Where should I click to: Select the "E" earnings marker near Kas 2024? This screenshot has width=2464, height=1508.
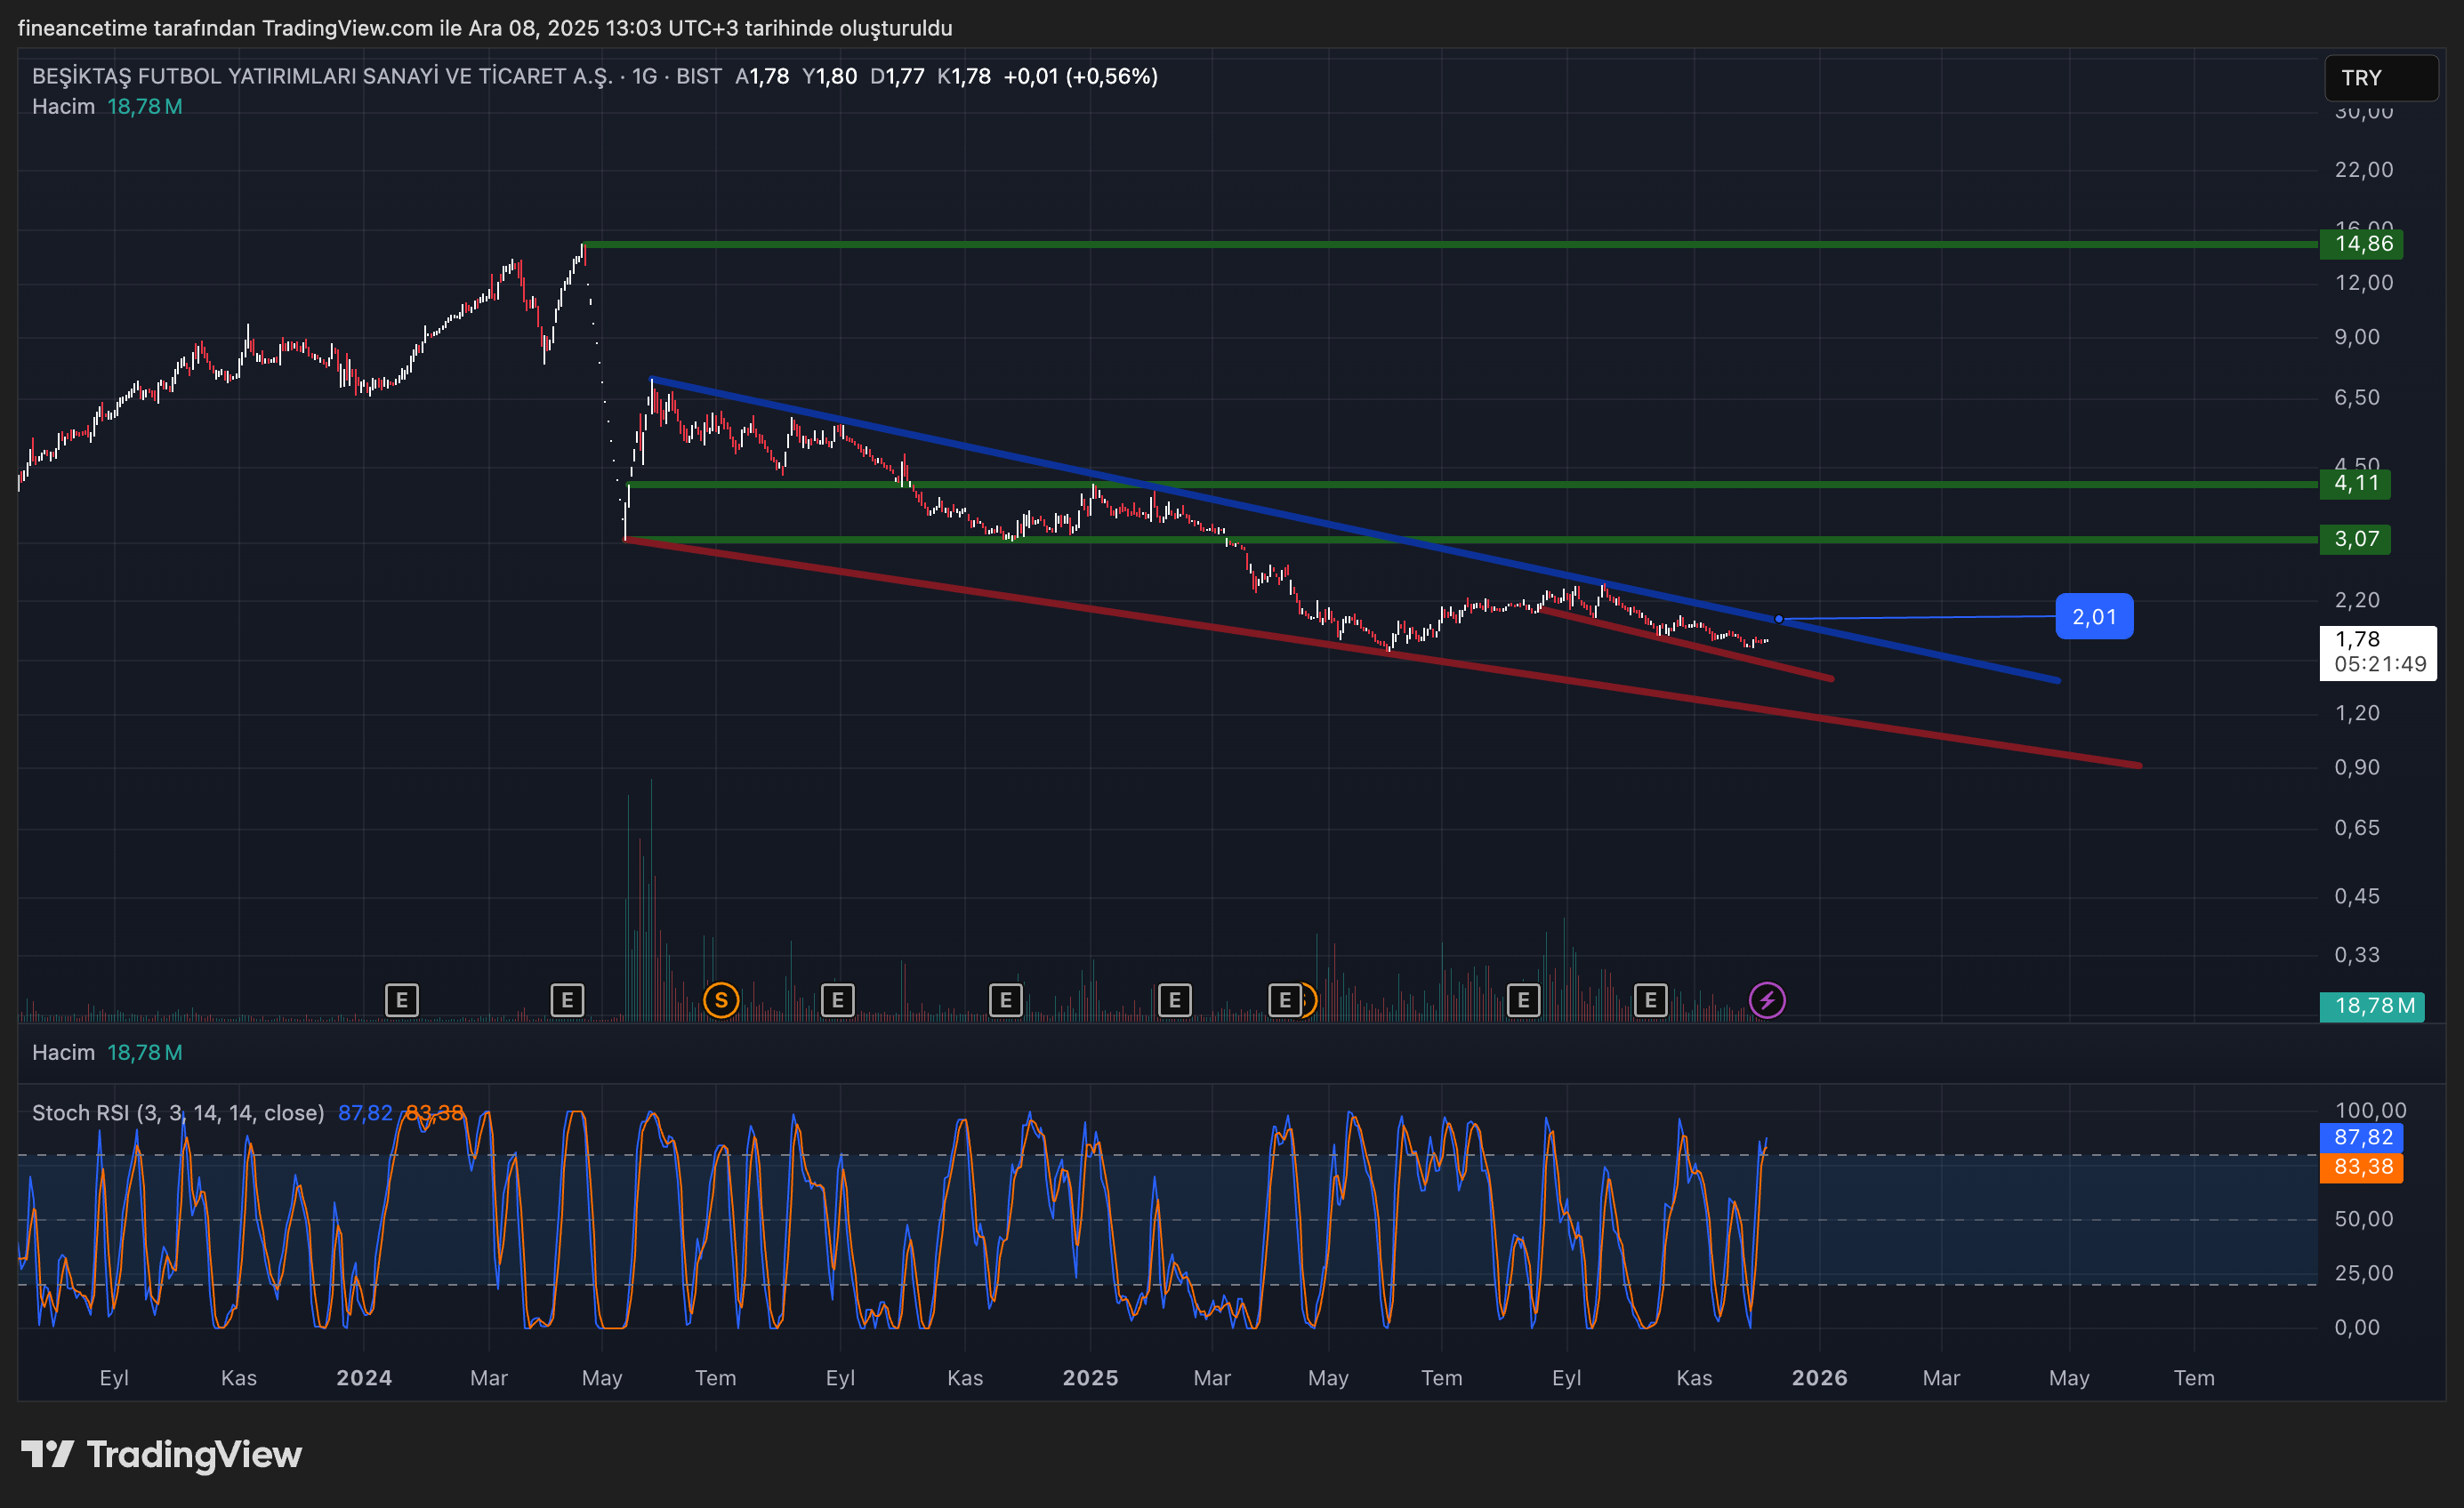point(1005,999)
